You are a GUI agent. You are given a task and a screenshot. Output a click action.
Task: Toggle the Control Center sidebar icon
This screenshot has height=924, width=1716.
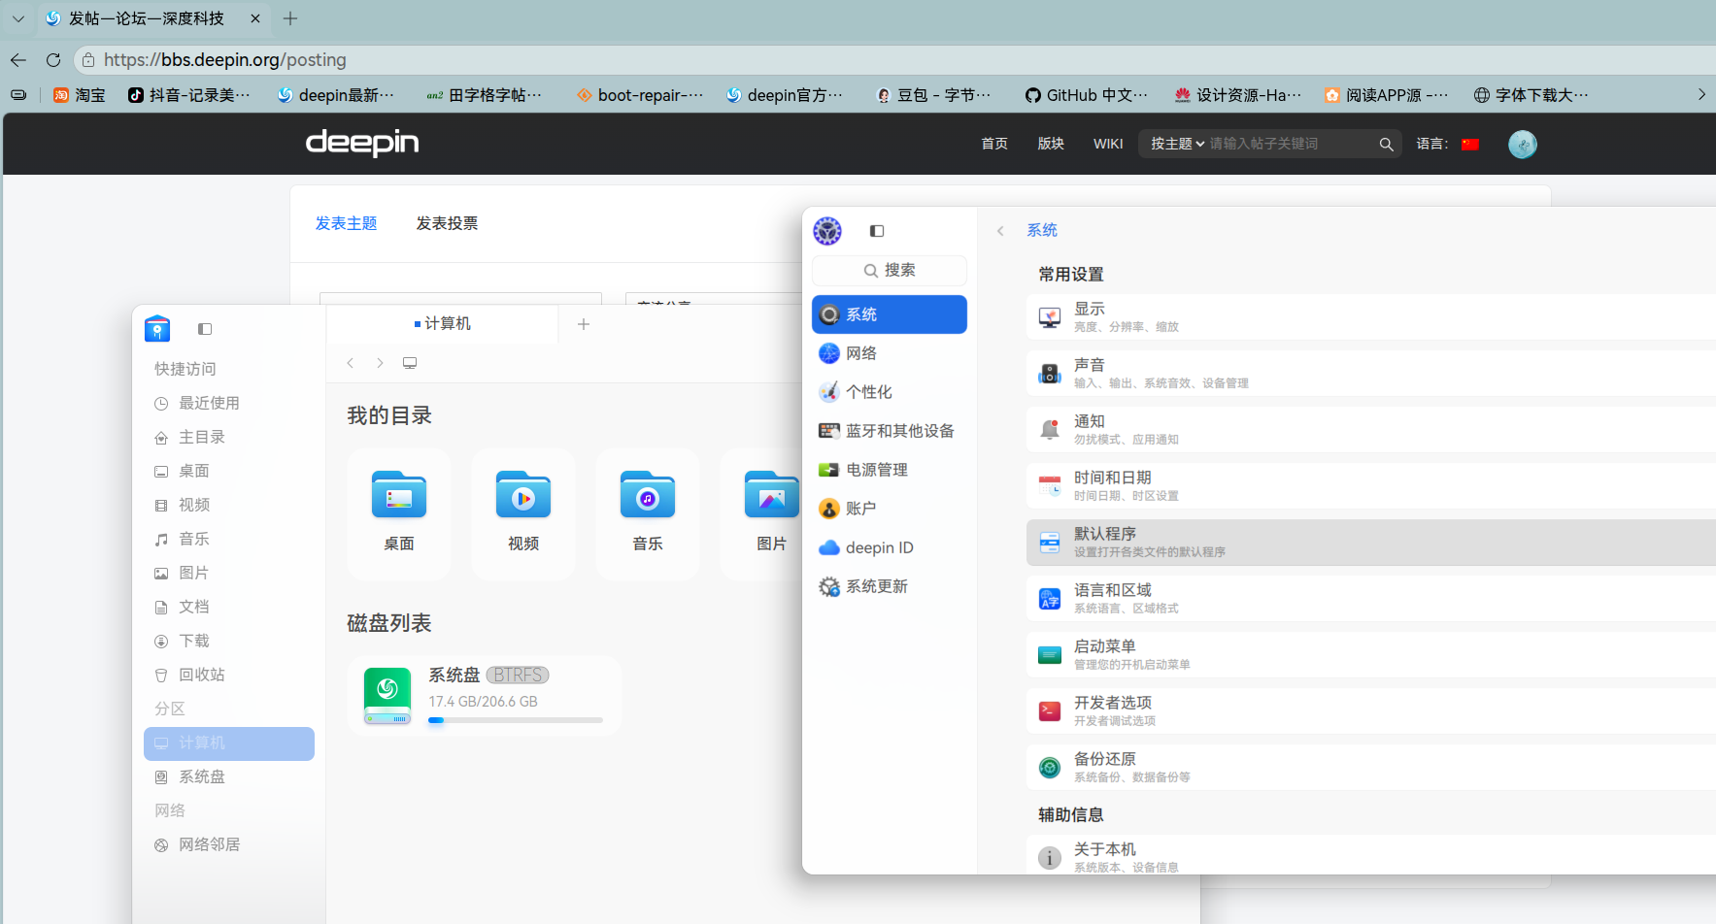(877, 231)
